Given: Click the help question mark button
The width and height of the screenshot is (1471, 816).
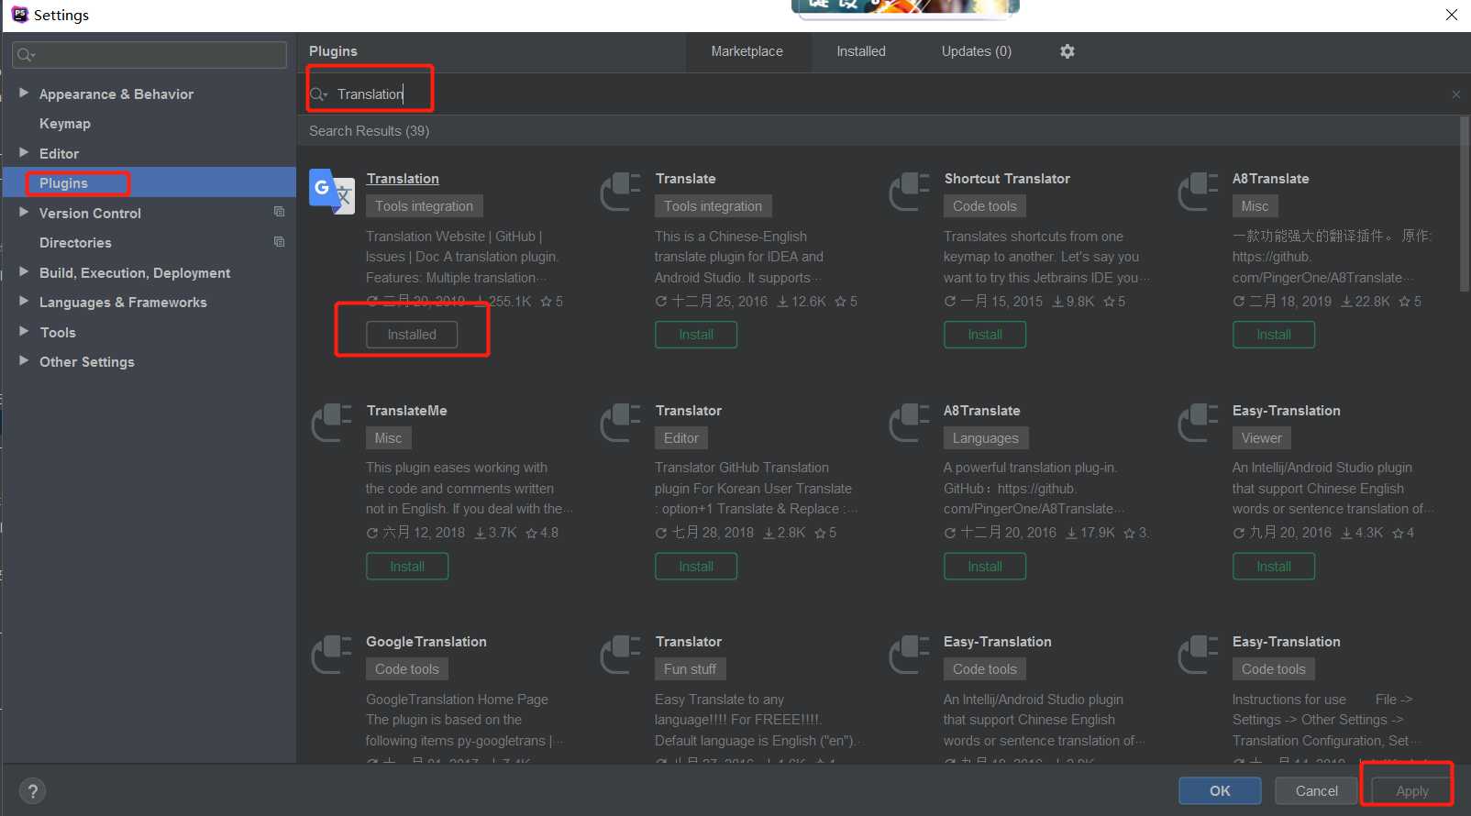Looking at the screenshot, I should (x=32, y=791).
